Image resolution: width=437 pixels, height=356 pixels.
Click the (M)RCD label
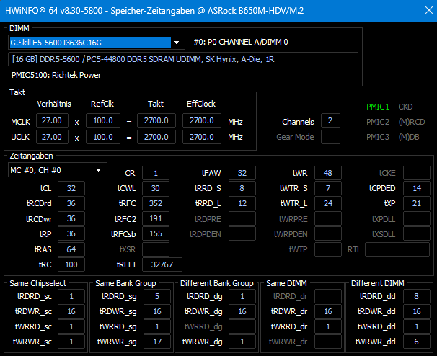click(411, 122)
